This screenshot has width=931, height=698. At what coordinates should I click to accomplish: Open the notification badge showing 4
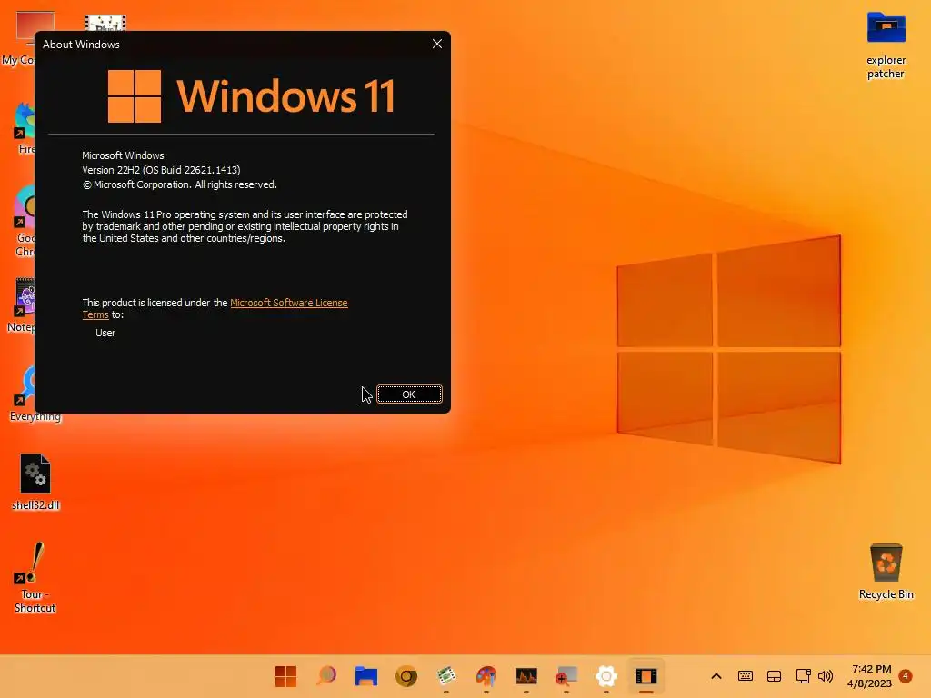point(906,676)
